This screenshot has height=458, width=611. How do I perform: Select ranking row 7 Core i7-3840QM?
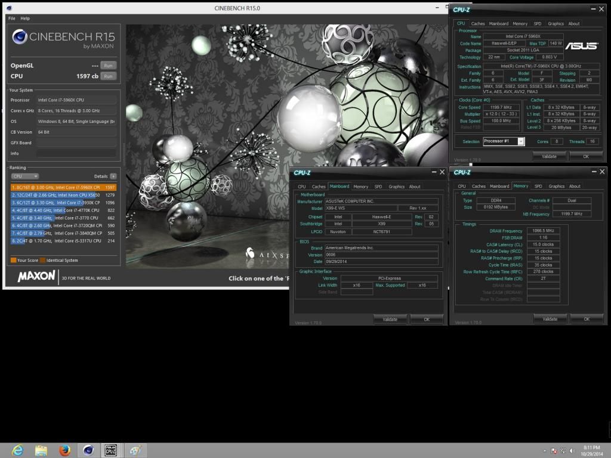pyautogui.click(x=63, y=233)
